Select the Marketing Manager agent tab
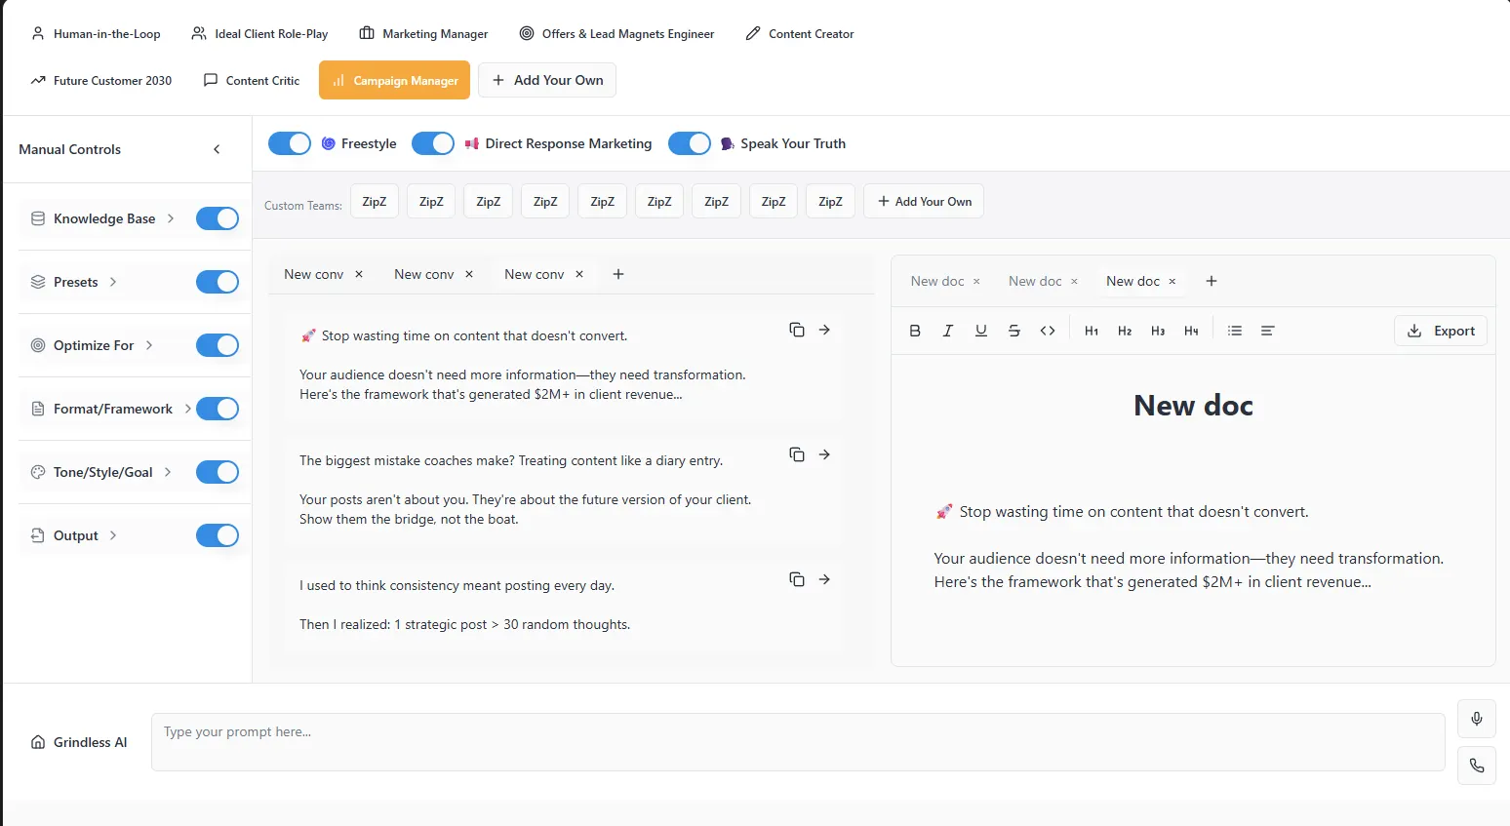Viewport: 1510px width, 826px height. (423, 34)
